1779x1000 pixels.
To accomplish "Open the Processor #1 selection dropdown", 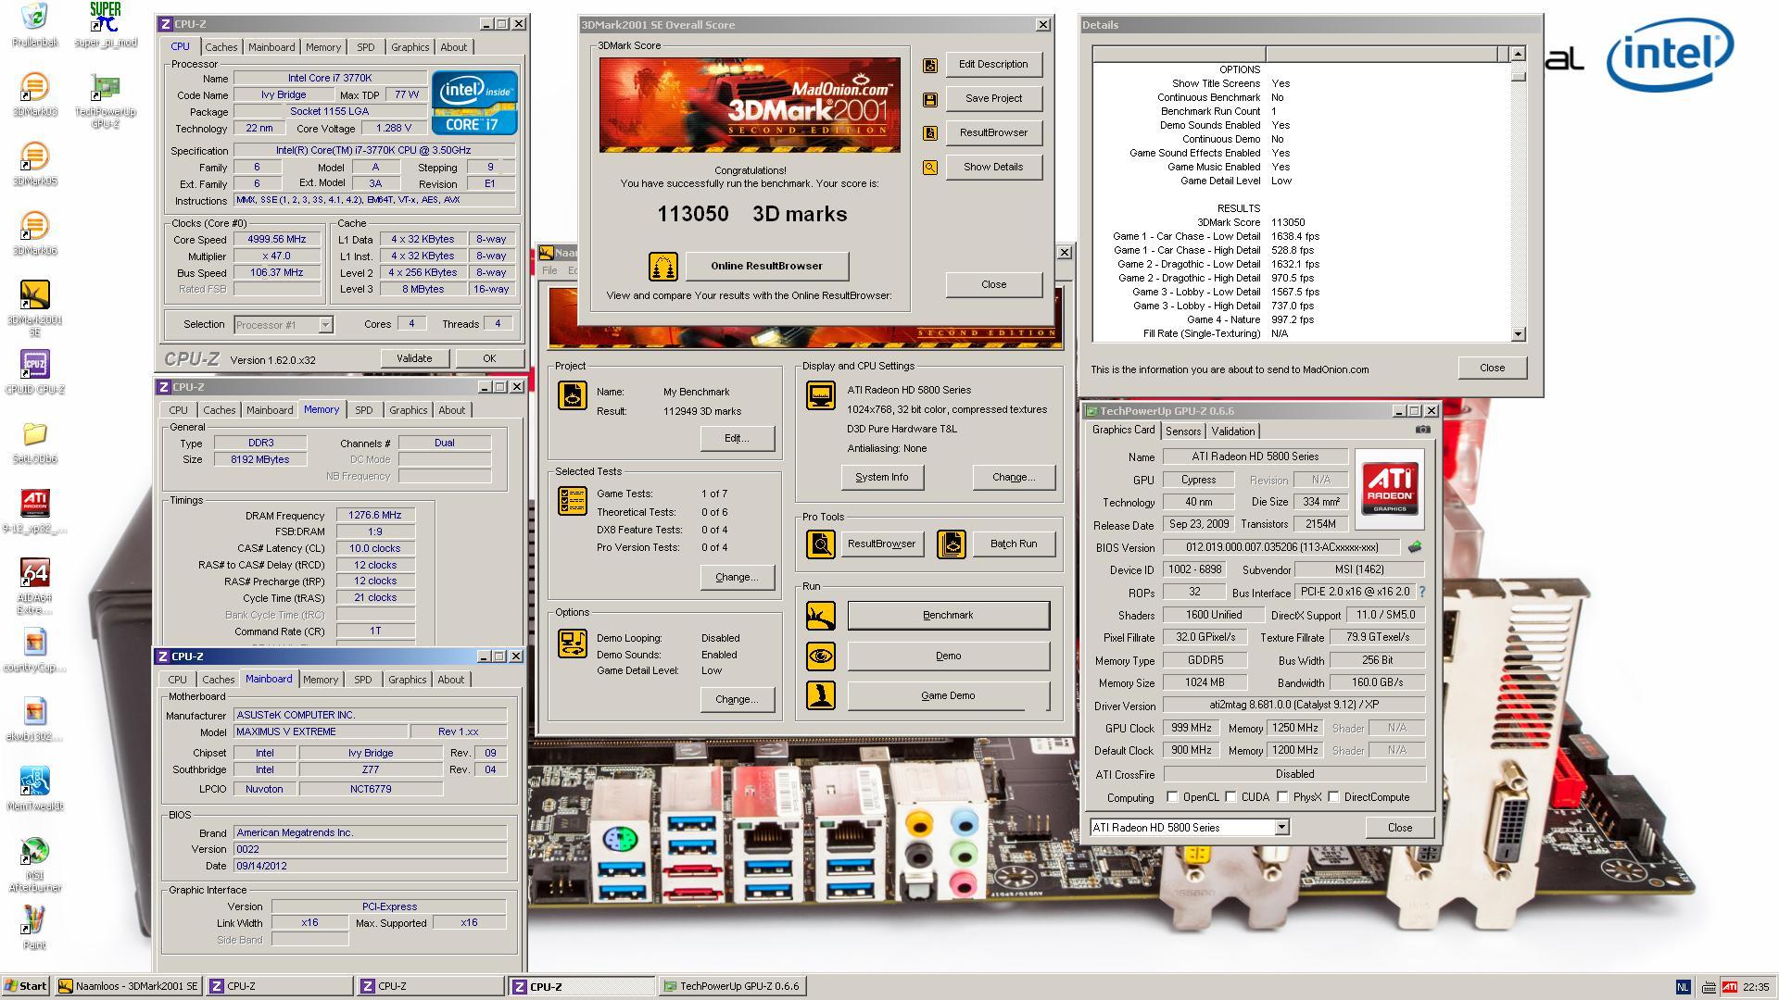I will 325,325.
